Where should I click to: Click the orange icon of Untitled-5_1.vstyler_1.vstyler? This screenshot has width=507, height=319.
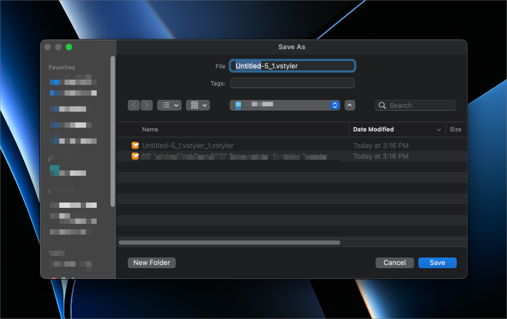[x=135, y=145]
